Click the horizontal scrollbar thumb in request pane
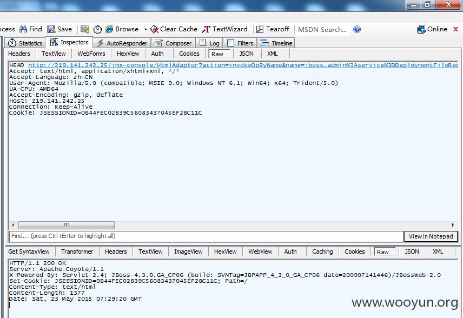The image size is (463, 318). 67,226
